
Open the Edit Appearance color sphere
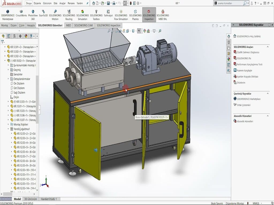tap(144, 31)
